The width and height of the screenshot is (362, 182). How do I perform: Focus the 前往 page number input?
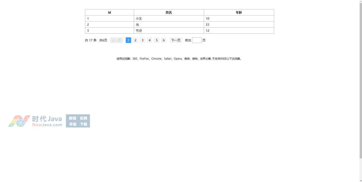click(197, 40)
